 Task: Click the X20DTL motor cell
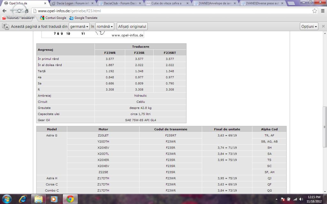(103, 154)
